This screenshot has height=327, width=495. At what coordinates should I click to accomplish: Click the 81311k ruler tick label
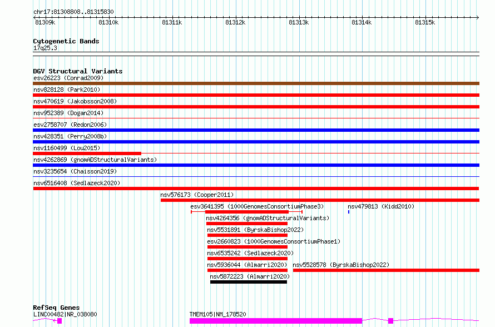pyautogui.click(x=172, y=22)
